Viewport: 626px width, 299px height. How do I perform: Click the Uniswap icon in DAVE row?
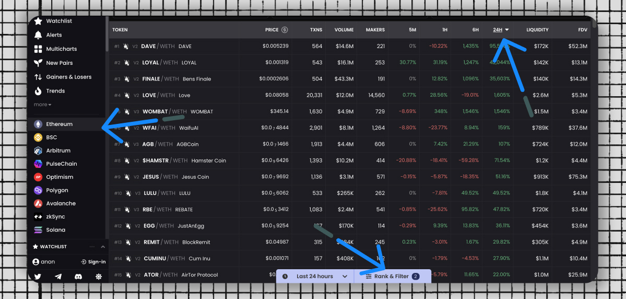[x=126, y=47]
